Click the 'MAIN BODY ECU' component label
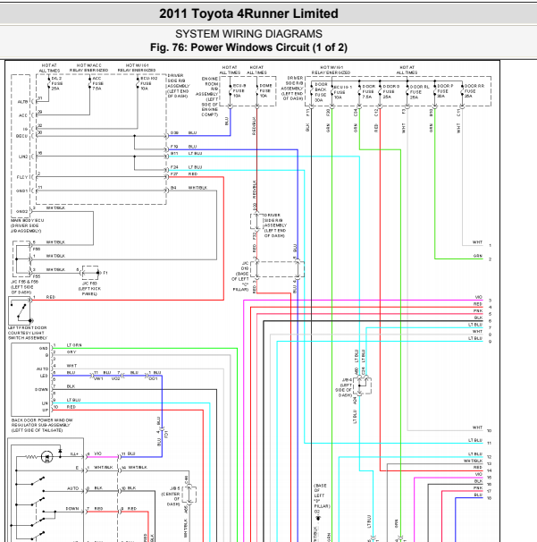The image size is (537, 542). (x=28, y=225)
